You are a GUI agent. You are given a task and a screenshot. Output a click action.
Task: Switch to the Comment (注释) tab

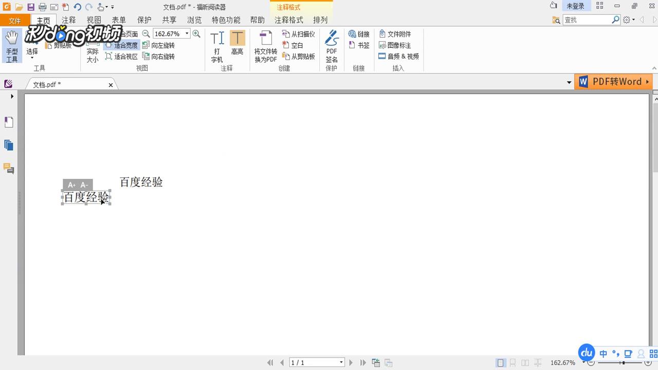pyautogui.click(x=68, y=20)
